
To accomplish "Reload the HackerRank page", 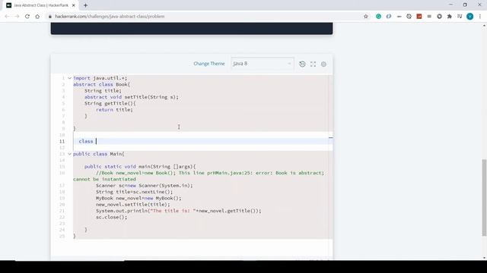I will pos(27,17).
